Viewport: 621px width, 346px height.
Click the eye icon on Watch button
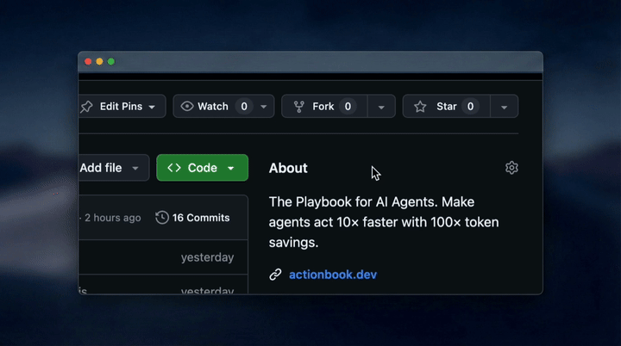[187, 107]
